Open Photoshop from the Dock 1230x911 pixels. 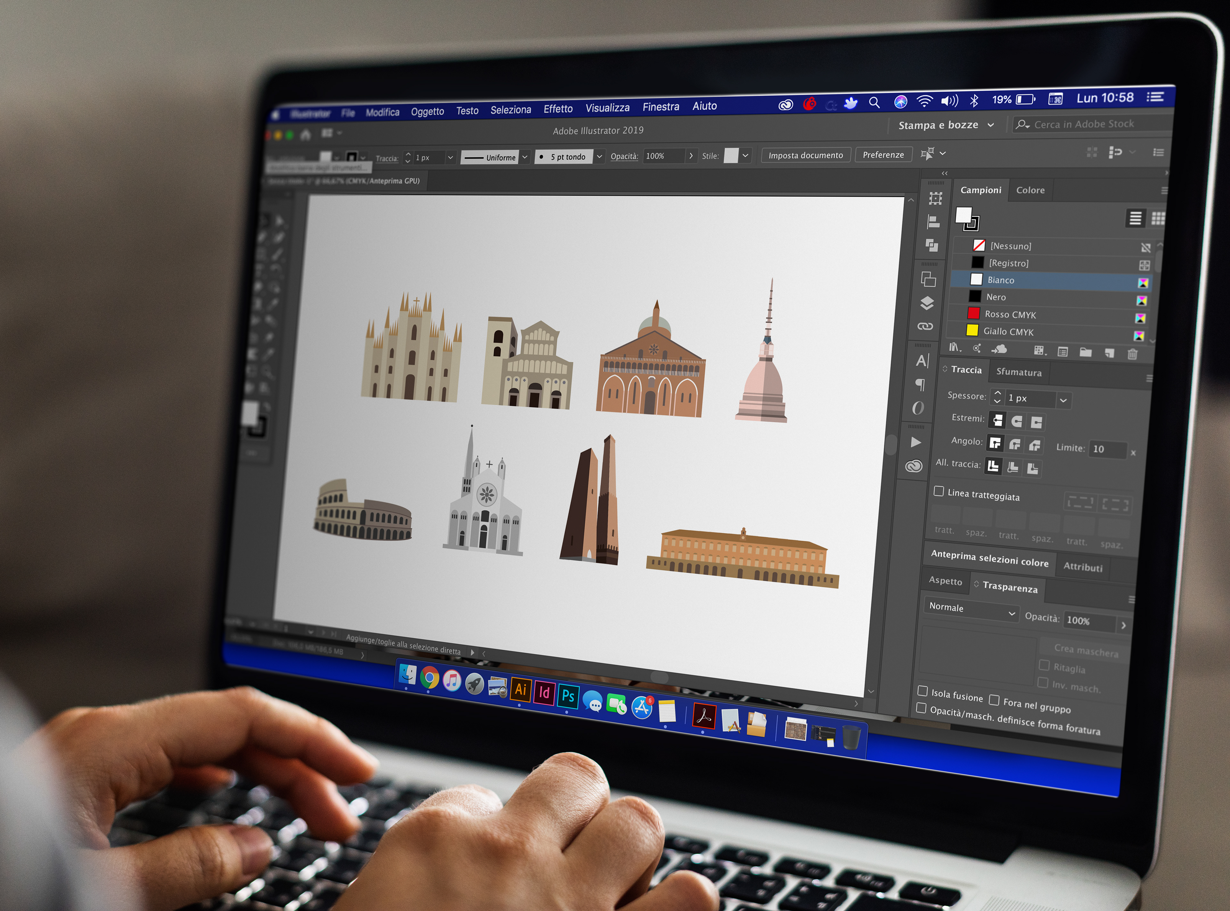pos(568,696)
